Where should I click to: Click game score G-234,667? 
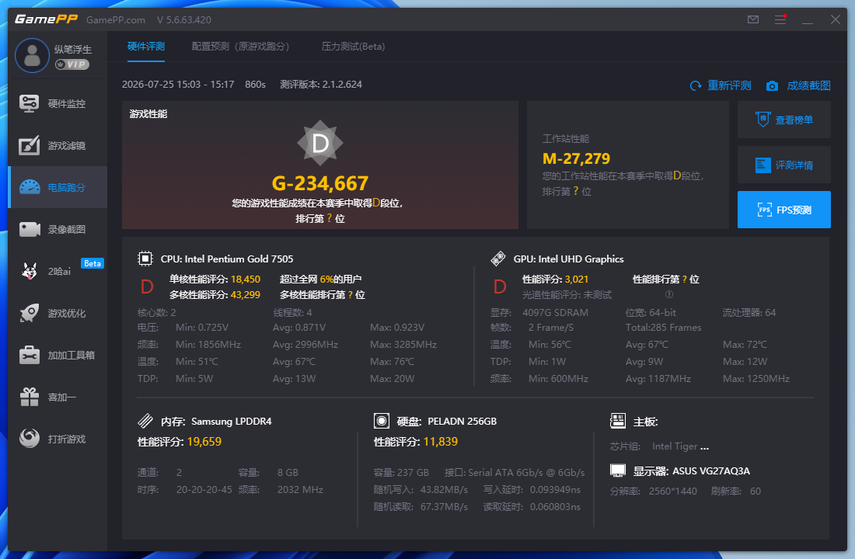coord(320,183)
